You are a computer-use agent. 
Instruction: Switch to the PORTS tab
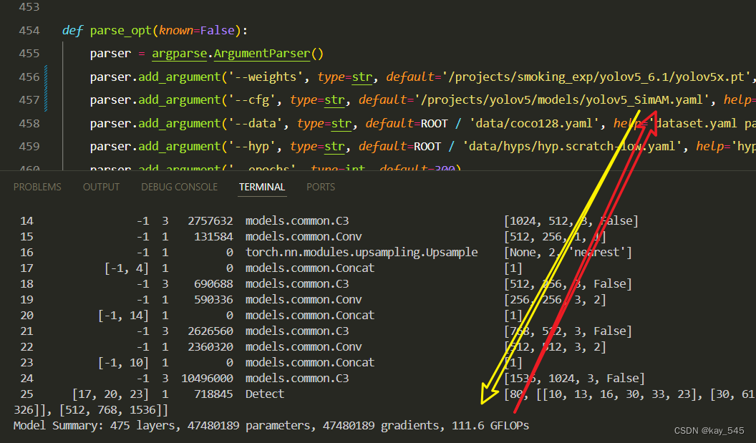[321, 187]
